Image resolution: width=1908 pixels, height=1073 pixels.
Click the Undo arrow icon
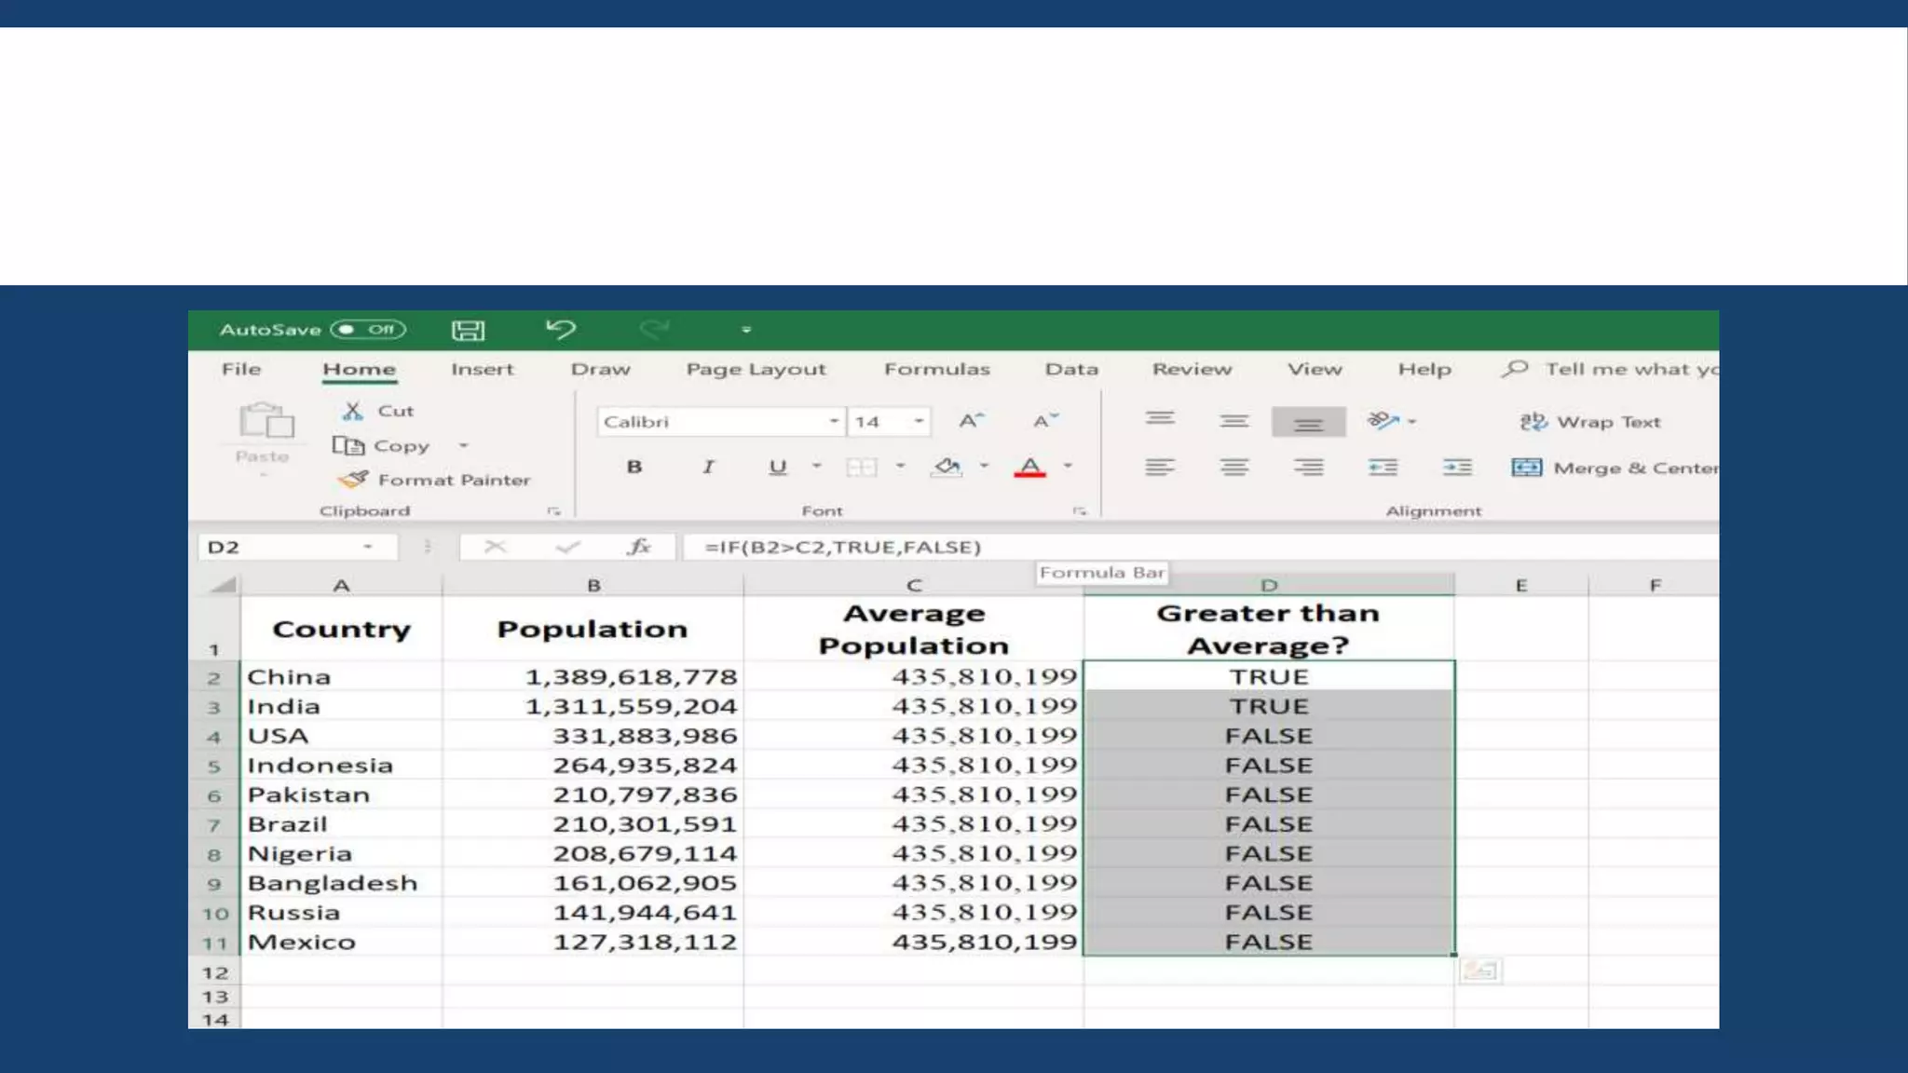tap(561, 330)
